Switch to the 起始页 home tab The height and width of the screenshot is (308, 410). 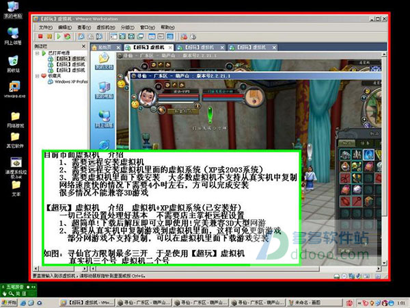pos(104,47)
